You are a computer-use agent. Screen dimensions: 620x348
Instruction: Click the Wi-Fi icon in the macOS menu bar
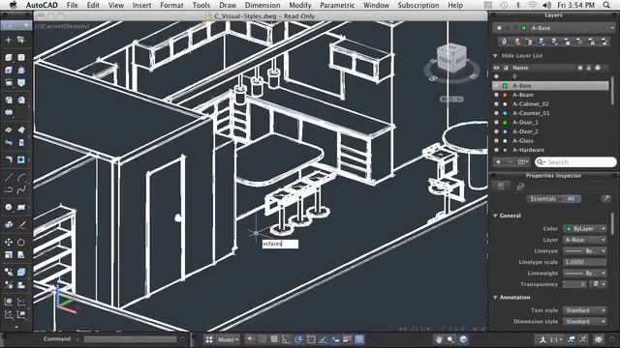[533, 5]
